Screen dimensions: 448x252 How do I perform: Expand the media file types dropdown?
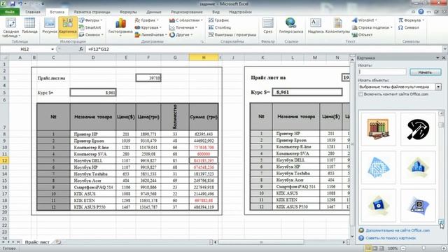pyautogui.click(x=438, y=87)
